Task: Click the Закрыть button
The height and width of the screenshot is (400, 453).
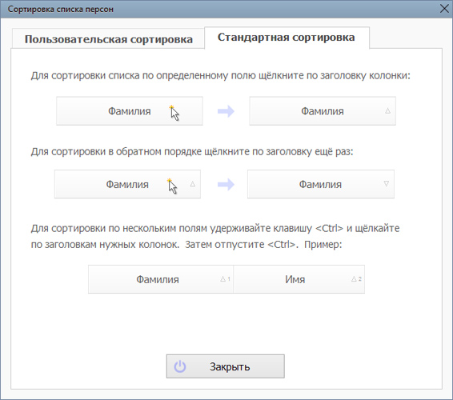Action: coord(226,366)
